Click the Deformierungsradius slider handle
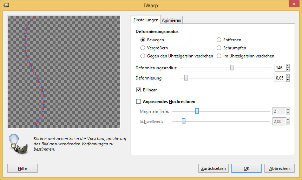302x180 pixels. tap(232, 68)
